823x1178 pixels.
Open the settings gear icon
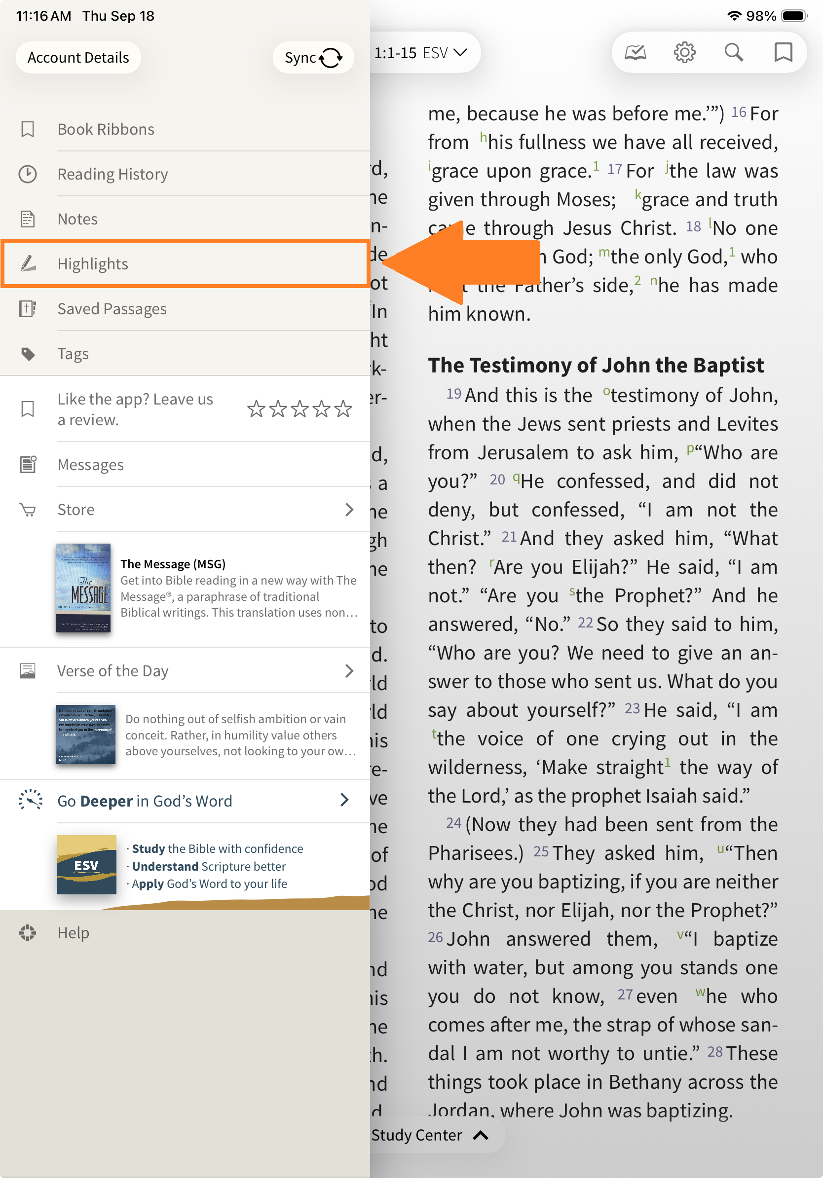click(684, 52)
